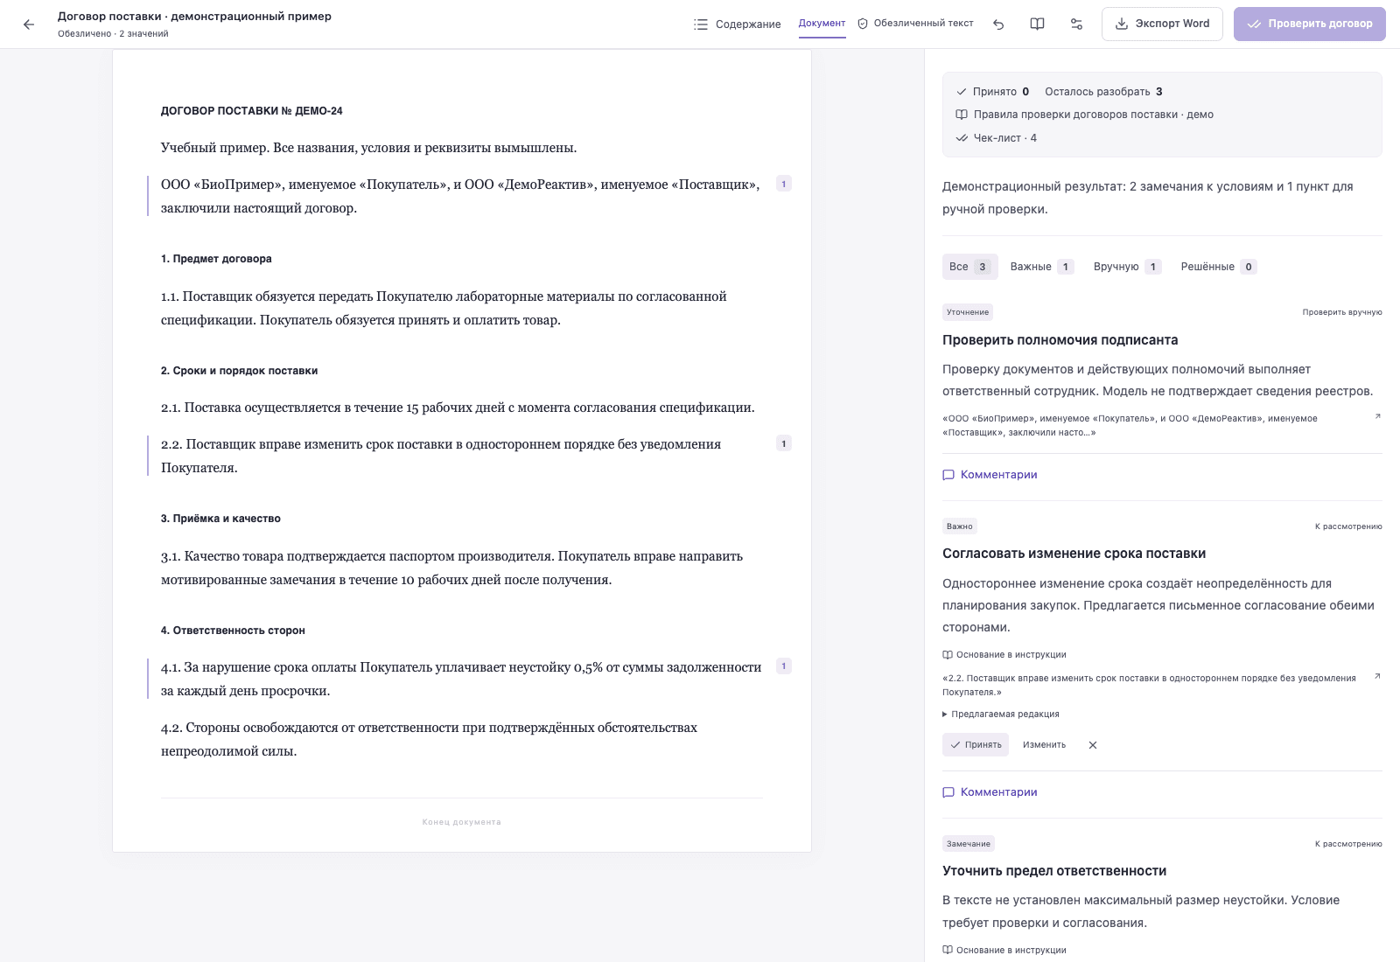Switch to the Обезличенный текст tab
Screen dimensions: 1400x962
tap(915, 24)
